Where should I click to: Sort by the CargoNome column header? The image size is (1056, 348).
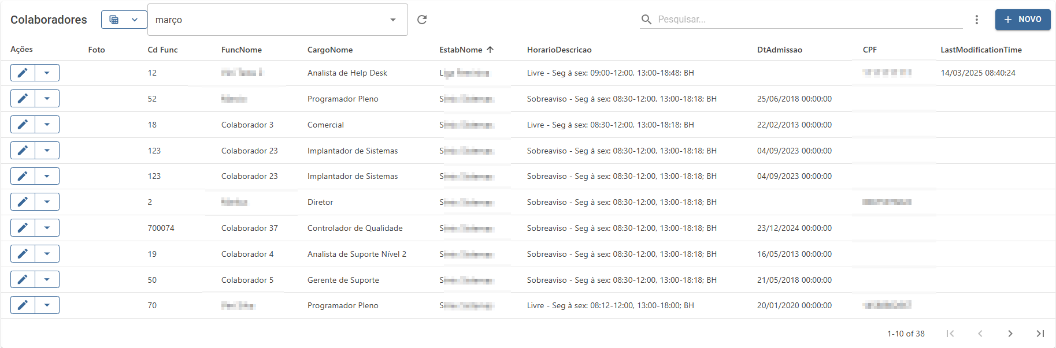[330, 50]
